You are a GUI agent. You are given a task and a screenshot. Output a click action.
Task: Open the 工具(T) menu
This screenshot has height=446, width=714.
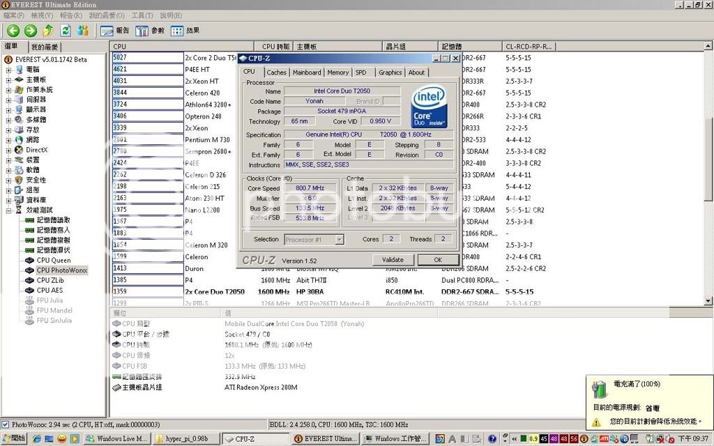(142, 15)
